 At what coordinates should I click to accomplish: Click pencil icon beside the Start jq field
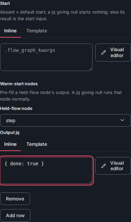click(104, 53)
